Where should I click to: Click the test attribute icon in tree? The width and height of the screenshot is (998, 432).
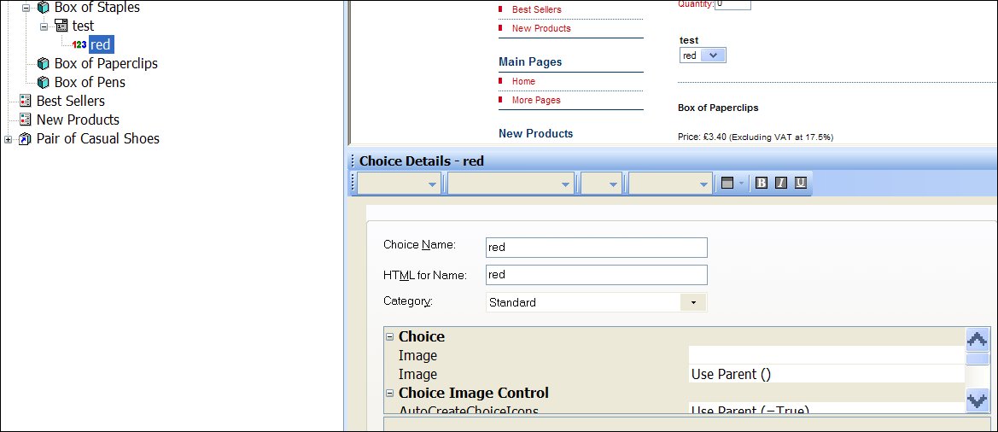61,26
